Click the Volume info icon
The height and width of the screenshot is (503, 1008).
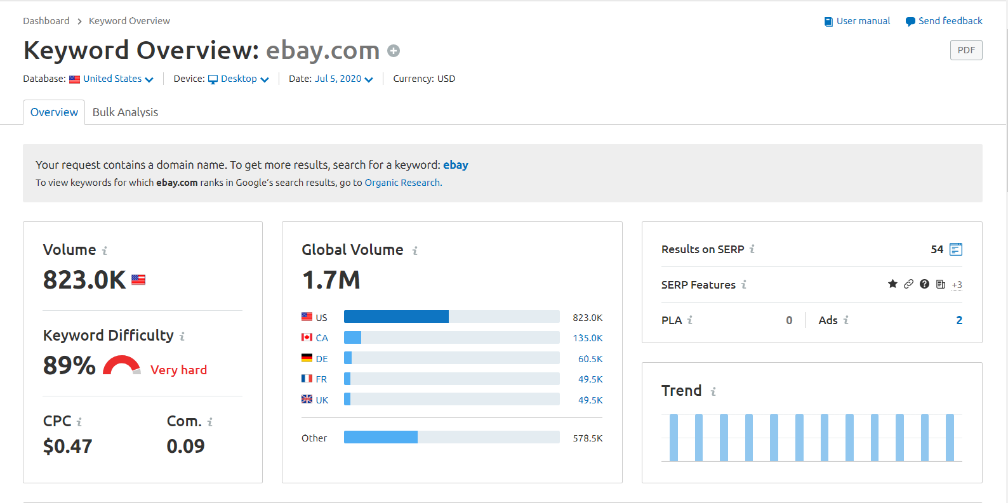click(x=105, y=251)
